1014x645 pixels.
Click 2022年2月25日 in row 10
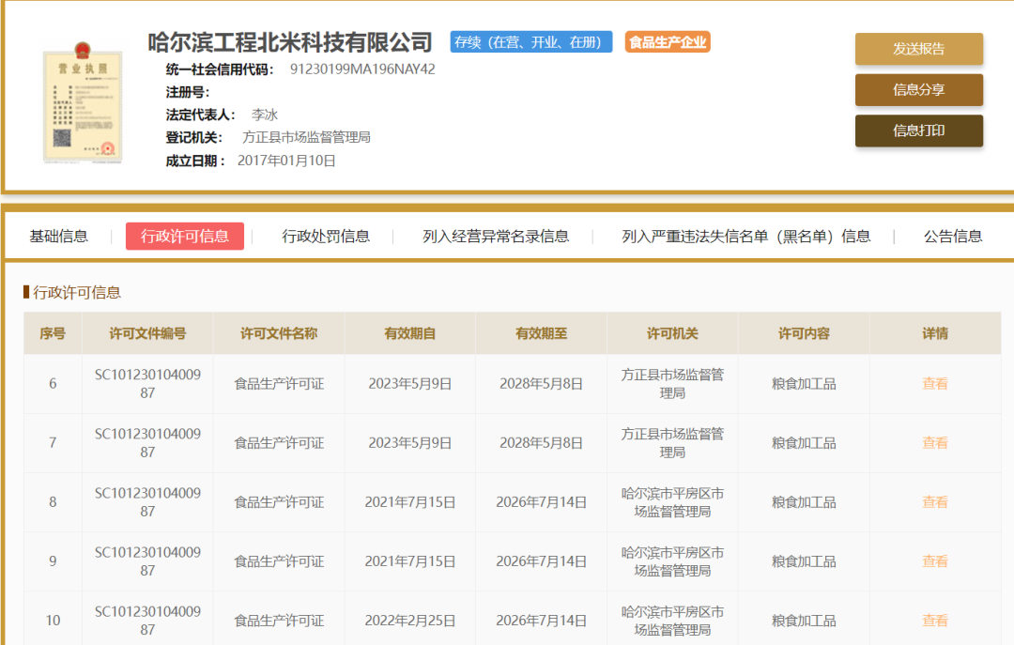(x=410, y=622)
